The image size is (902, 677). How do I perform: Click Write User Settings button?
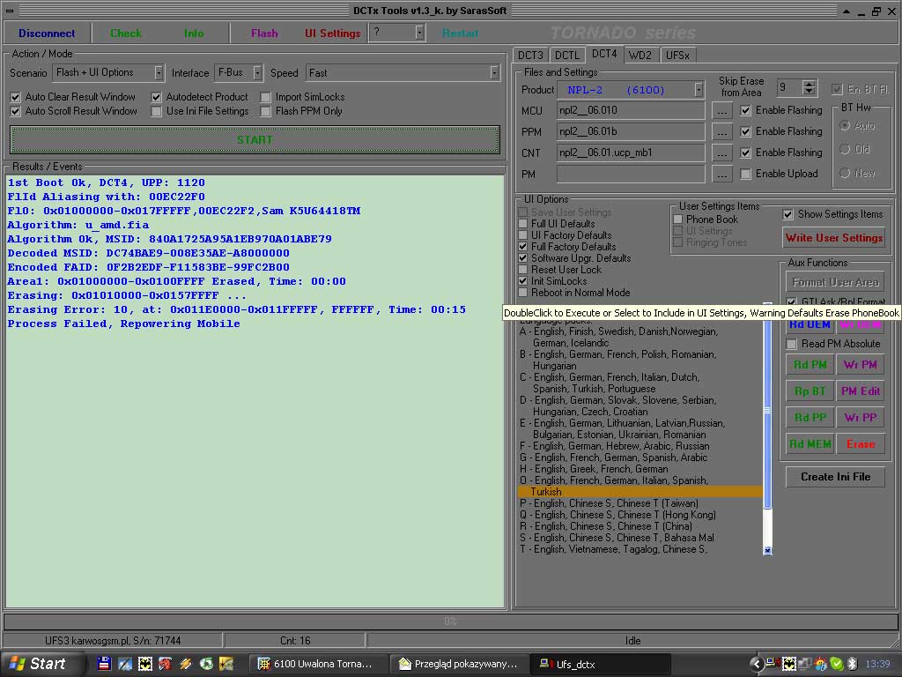[834, 238]
